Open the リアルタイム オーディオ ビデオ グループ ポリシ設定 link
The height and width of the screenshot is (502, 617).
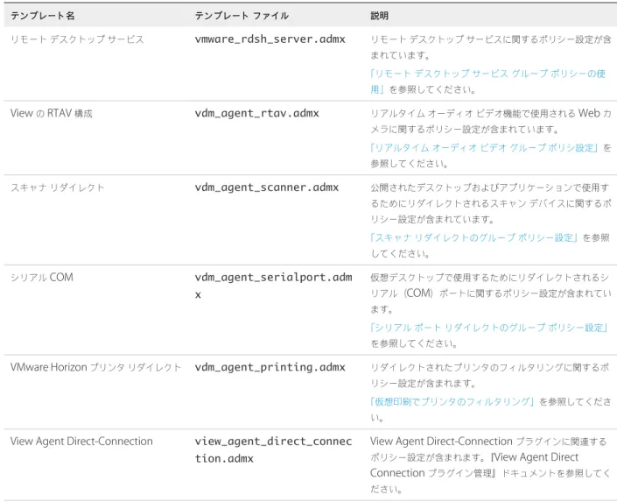484,148
